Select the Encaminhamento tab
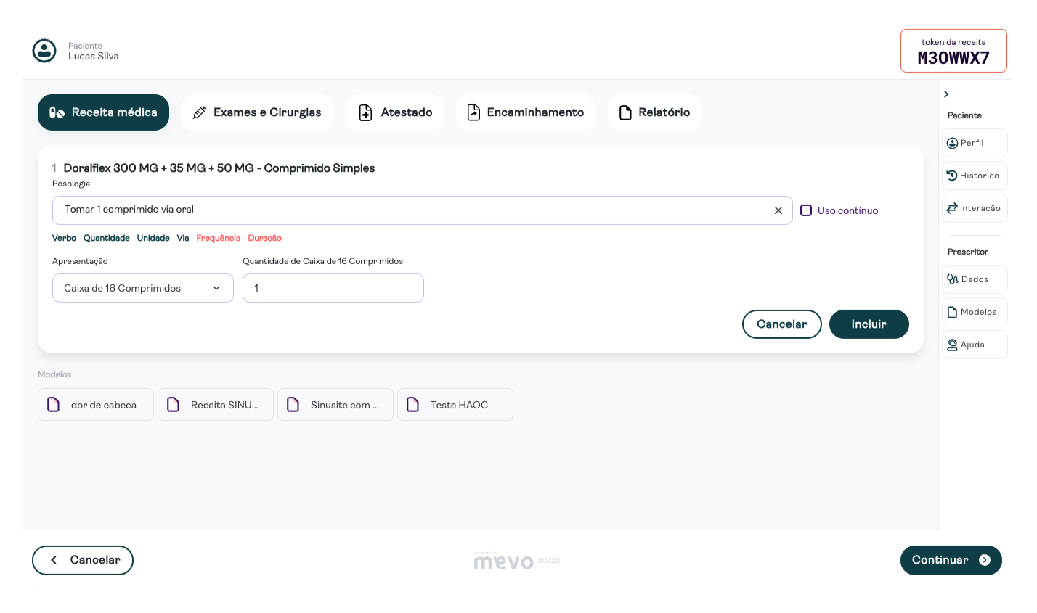1037x613 pixels. click(525, 112)
